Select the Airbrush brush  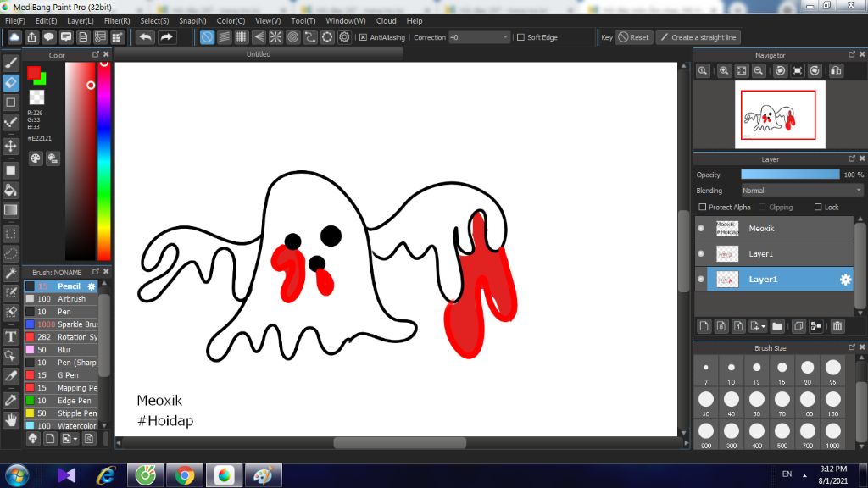tap(61, 299)
